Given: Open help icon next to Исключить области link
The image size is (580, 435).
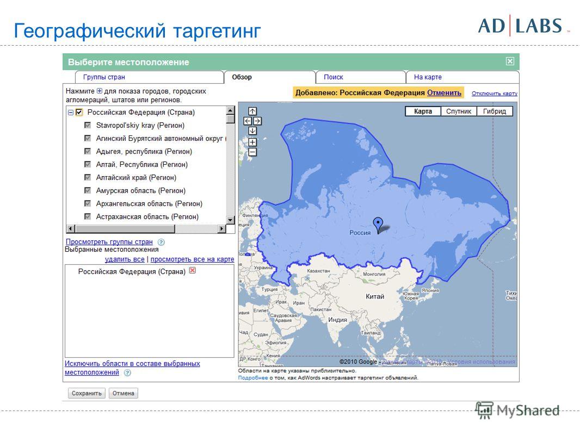Looking at the screenshot, I should [128, 372].
